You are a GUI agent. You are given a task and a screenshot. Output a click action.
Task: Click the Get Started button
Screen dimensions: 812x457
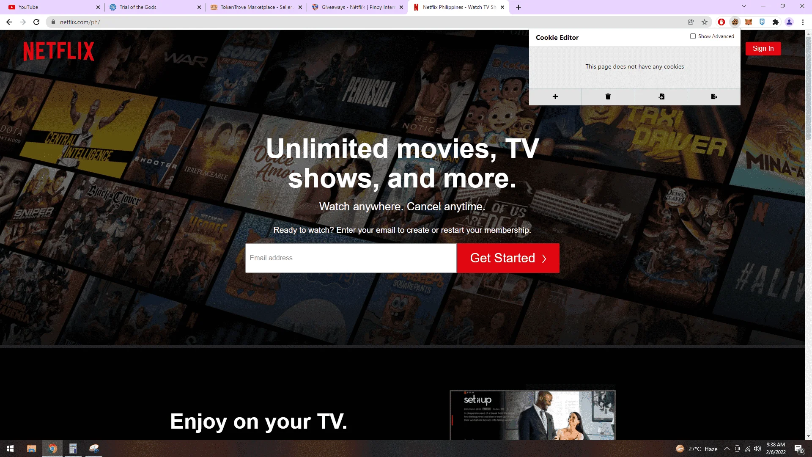[x=508, y=258]
